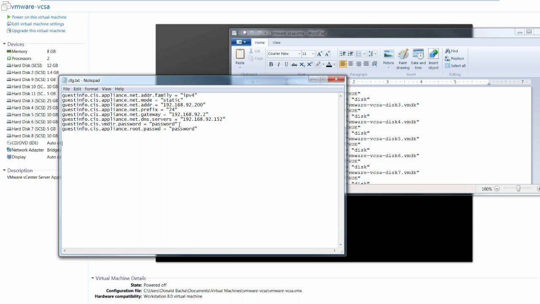Click Notepad horizontal scrollbar right arrow
540x304 pixels.
[335, 250]
